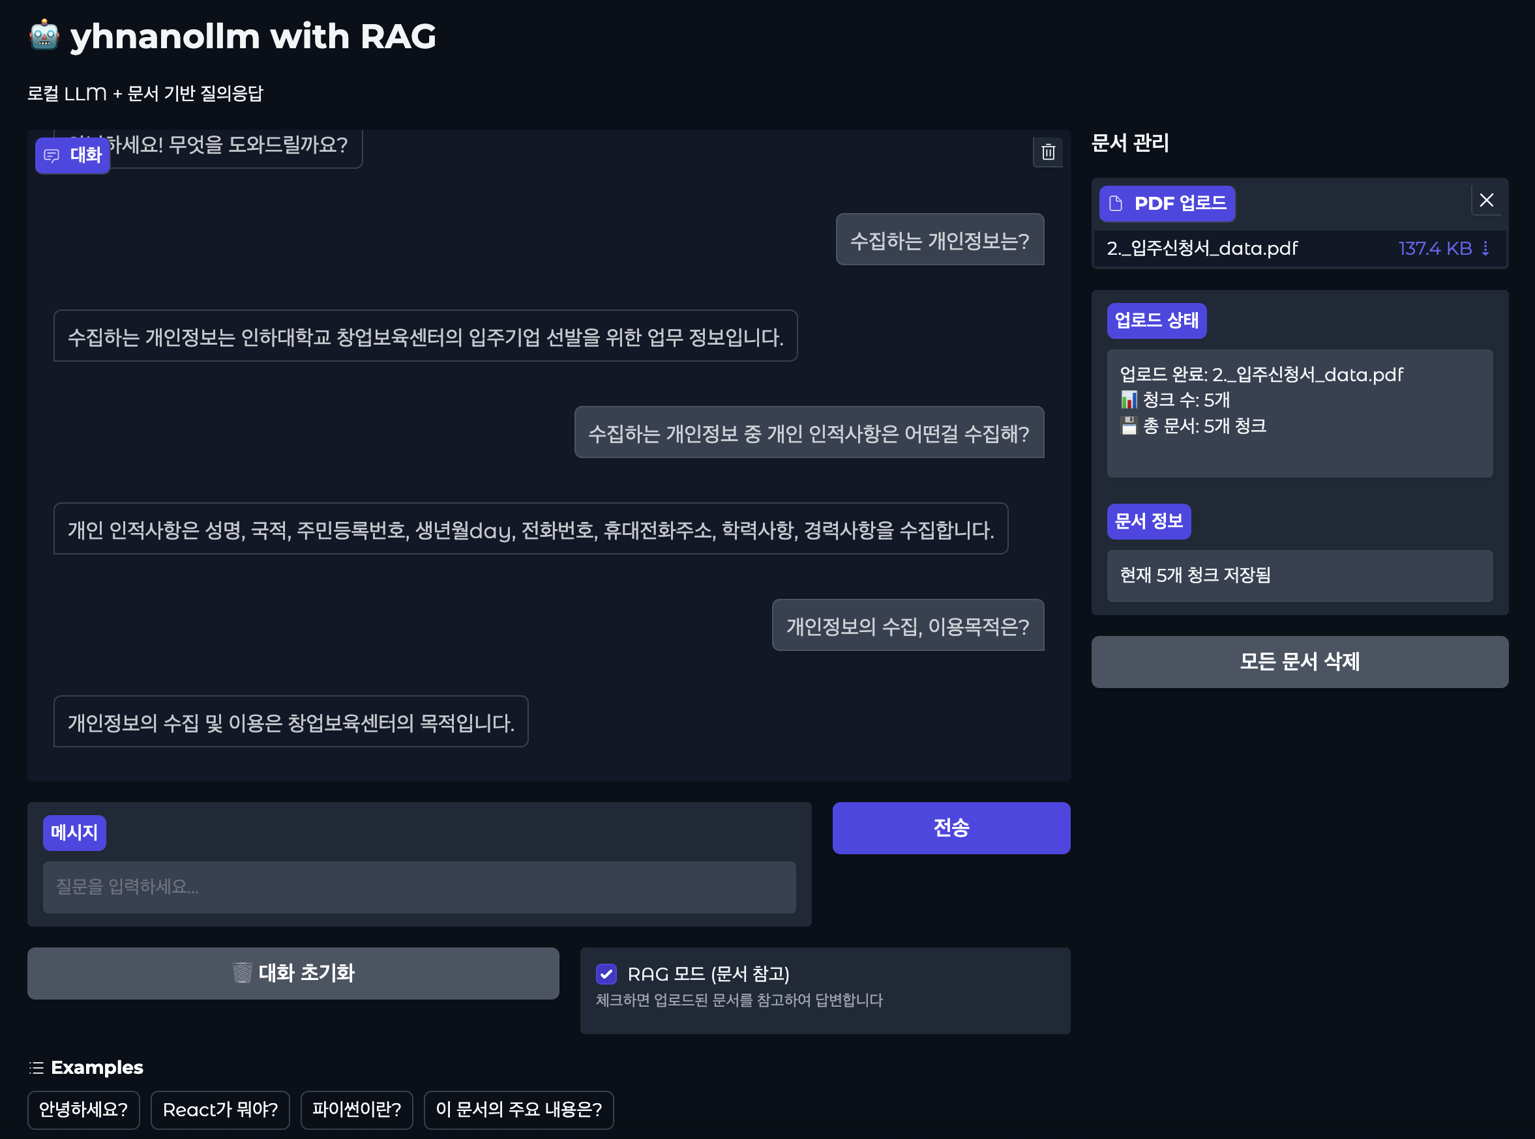The width and height of the screenshot is (1535, 1139).
Task: Click the 대화 chat bubble icon
Action: [52, 156]
